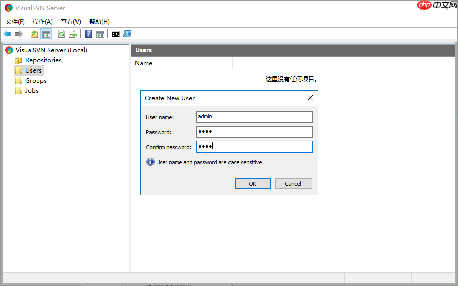Cancel the Create New User dialog

(293, 184)
